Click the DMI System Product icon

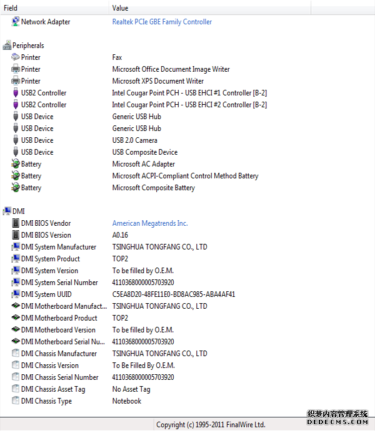click(16, 259)
